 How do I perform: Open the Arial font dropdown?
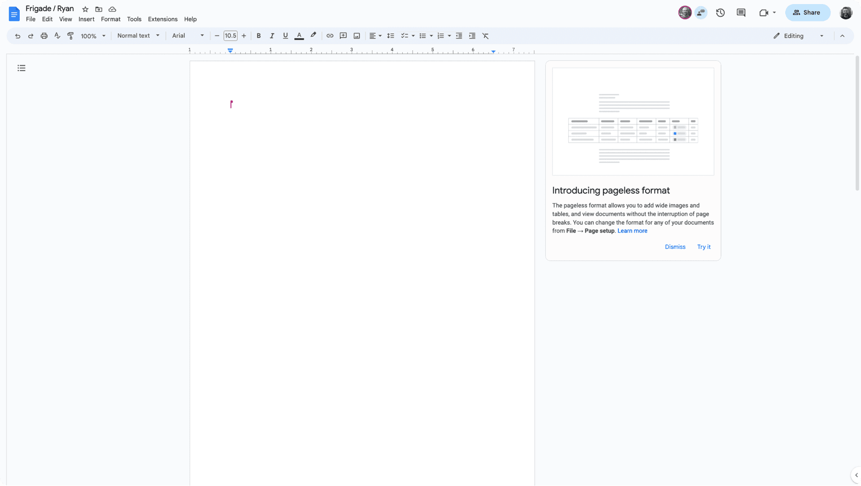[188, 36]
